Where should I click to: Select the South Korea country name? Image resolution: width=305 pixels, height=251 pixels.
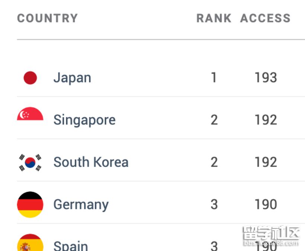click(91, 162)
